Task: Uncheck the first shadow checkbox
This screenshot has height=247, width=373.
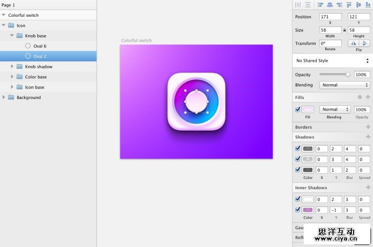Action: 298,149
